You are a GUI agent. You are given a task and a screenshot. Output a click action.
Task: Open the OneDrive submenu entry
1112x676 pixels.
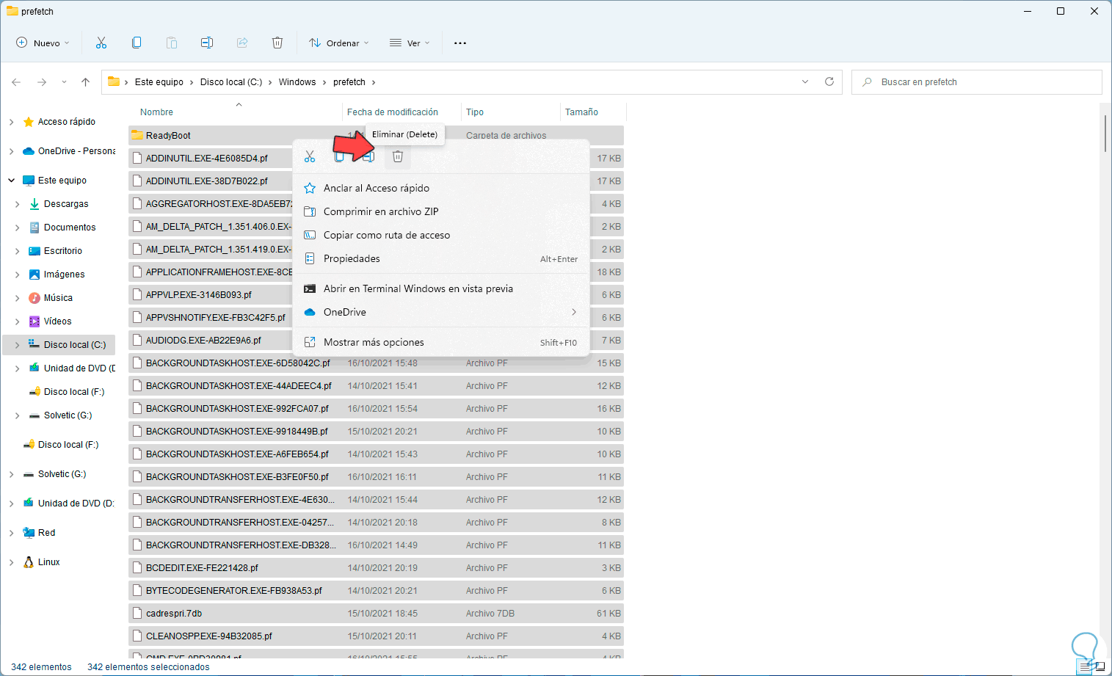tap(441, 312)
